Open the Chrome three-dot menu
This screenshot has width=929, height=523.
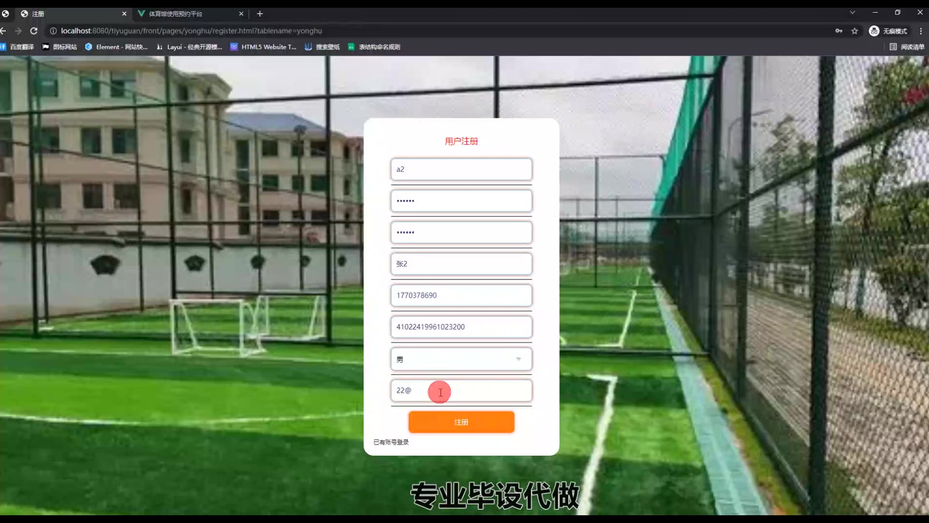pyautogui.click(x=921, y=31)
